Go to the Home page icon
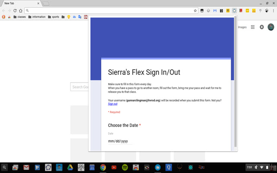 point(21,10)
